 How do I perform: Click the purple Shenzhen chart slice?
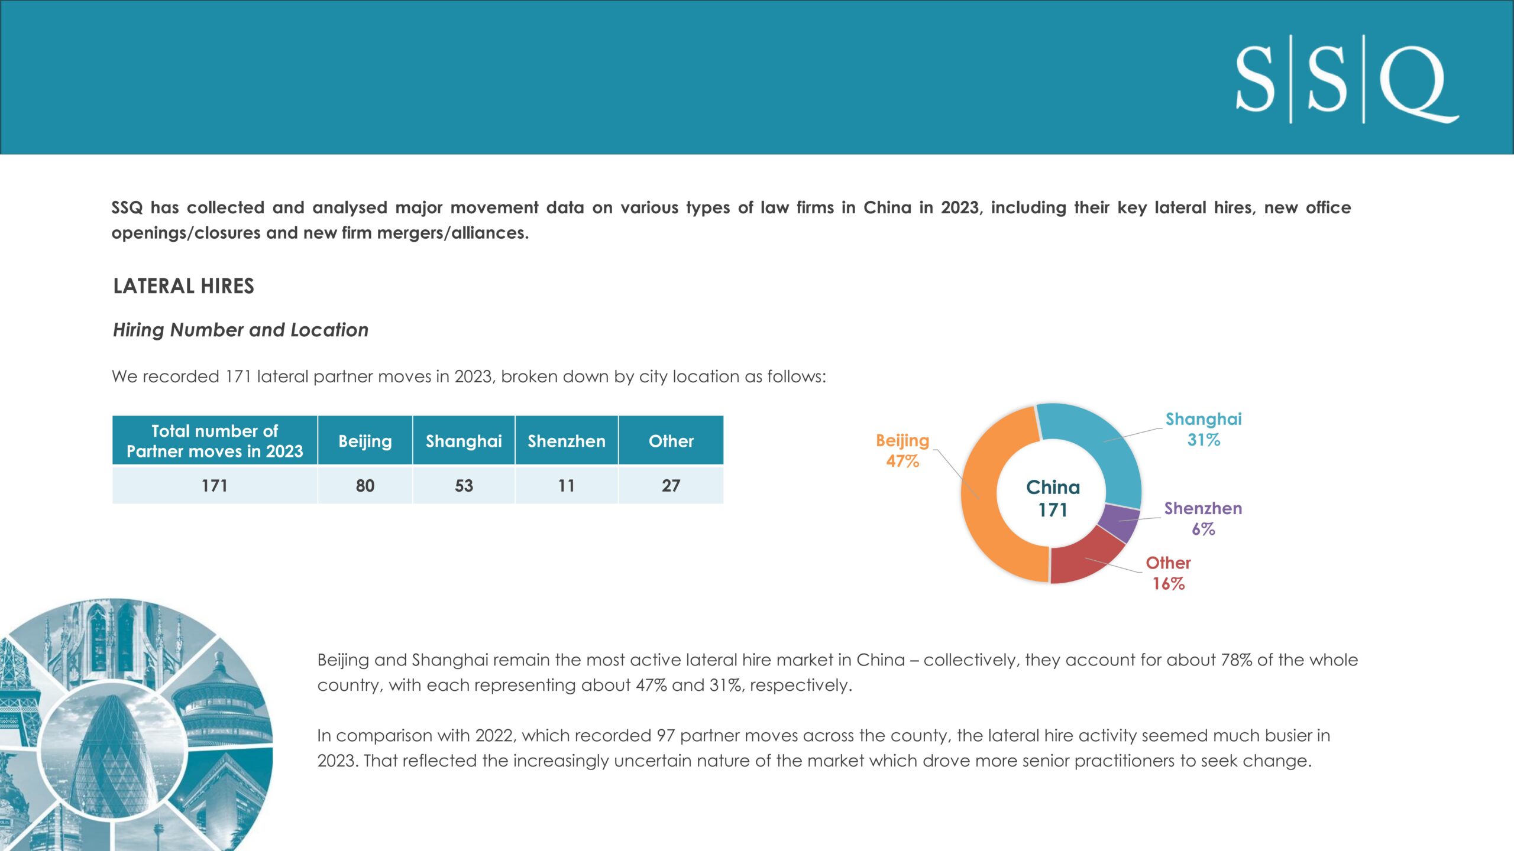coord(1120,522)
